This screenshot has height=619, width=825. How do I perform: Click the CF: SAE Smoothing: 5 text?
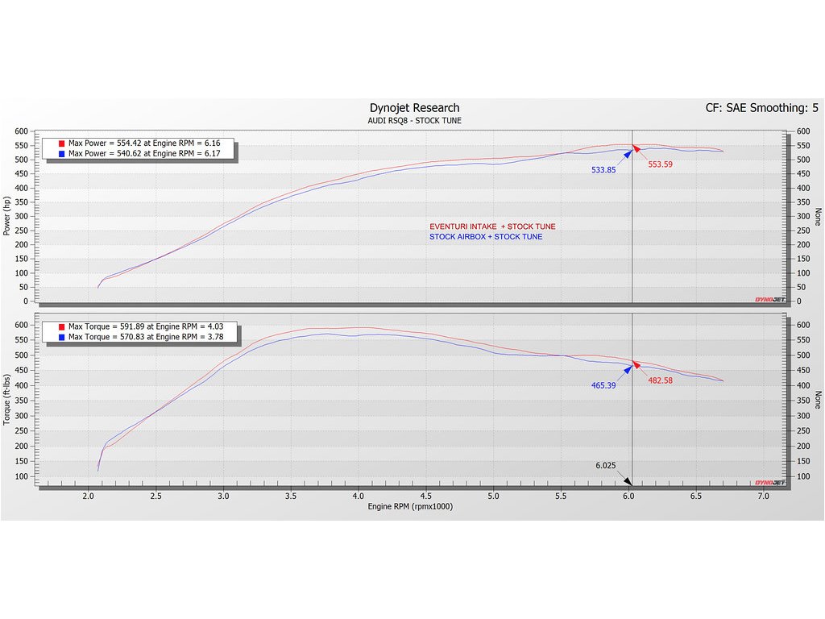pos(761,108)
